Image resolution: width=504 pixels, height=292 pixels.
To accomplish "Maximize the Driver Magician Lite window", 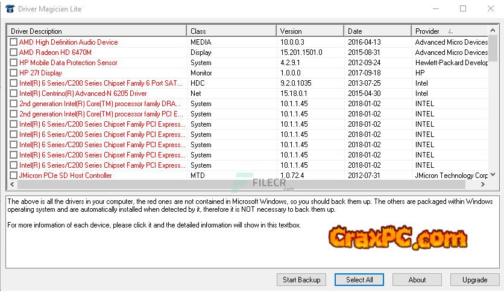I will (x=463, y=8).
